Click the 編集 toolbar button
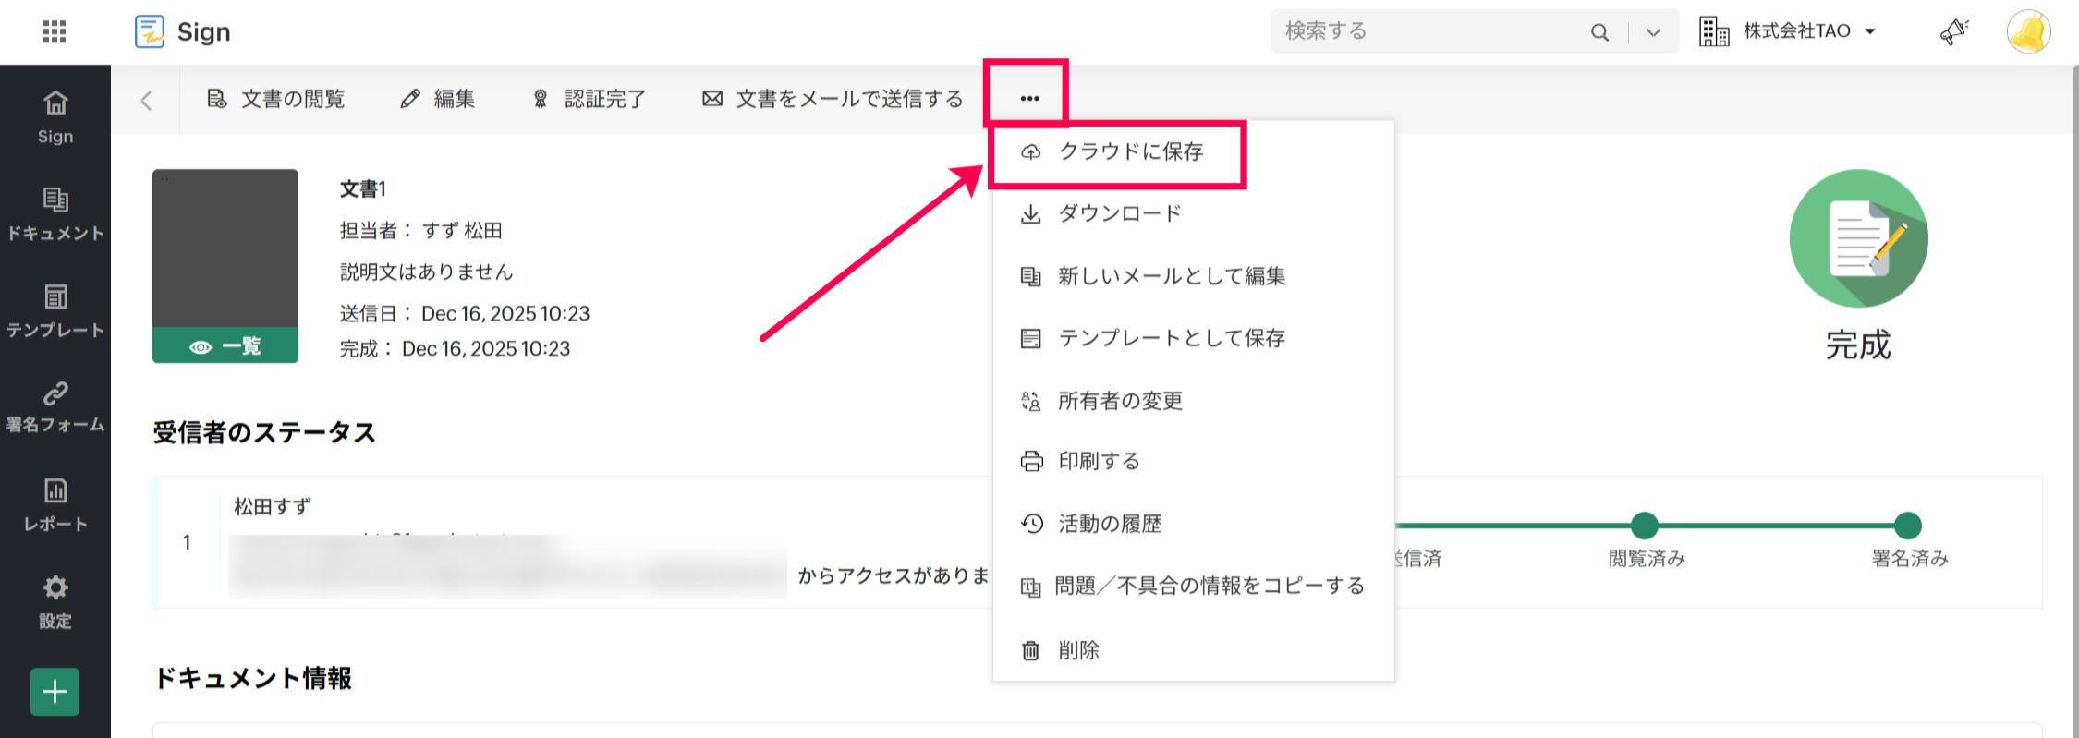This screenshot has width=2079, height=738. (438, 99)
